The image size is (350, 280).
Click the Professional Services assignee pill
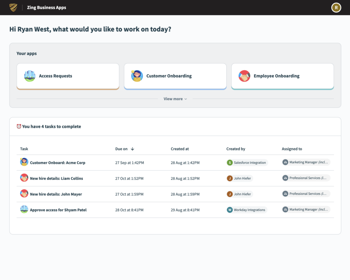[305, 178]
